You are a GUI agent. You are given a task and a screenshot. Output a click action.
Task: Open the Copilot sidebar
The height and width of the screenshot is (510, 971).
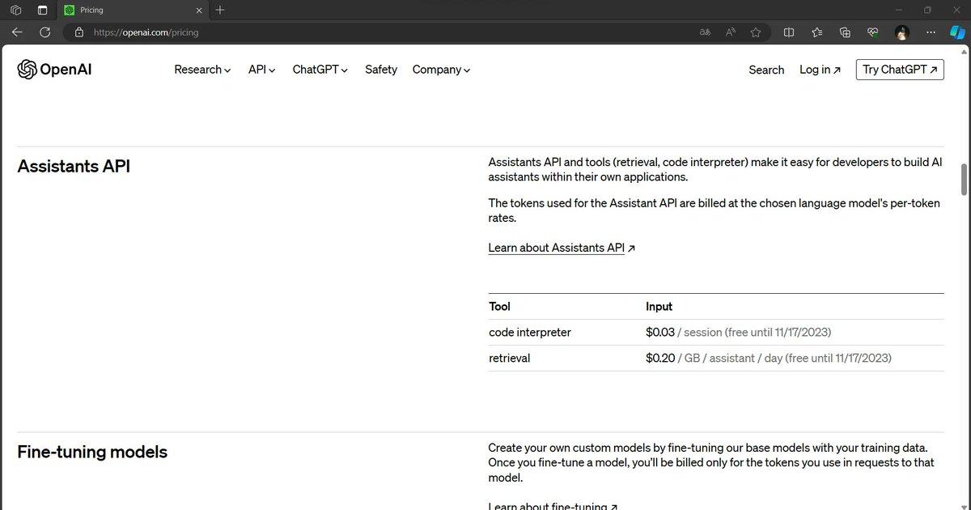[x=957, y=32]
